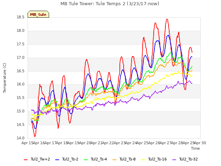Click the 17.5 y-axis tick label
The image size is (221, 166).
(x=21, y=44)
